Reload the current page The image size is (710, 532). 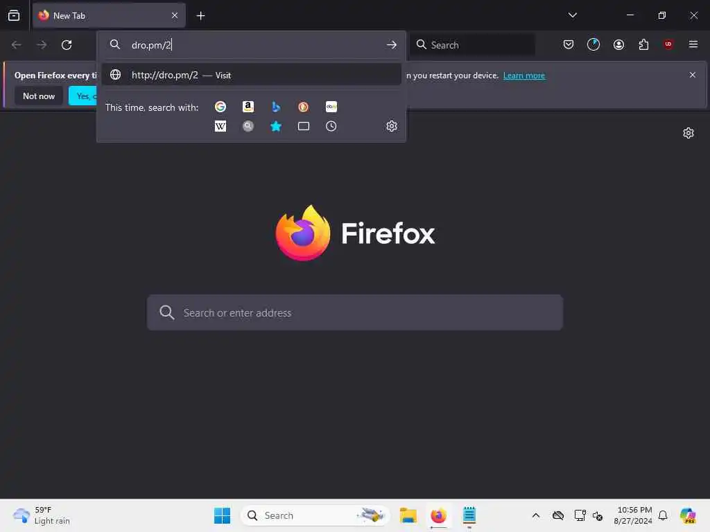pos(67,45)
